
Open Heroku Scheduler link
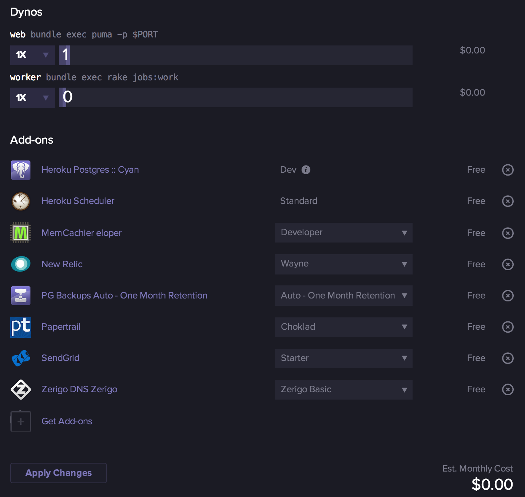pos(78,201)
